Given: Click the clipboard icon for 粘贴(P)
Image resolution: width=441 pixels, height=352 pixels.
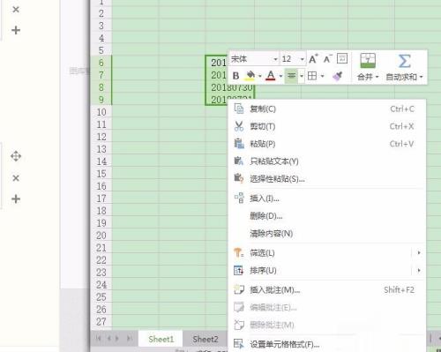Looking at the screenshot, I should [239, 144].
